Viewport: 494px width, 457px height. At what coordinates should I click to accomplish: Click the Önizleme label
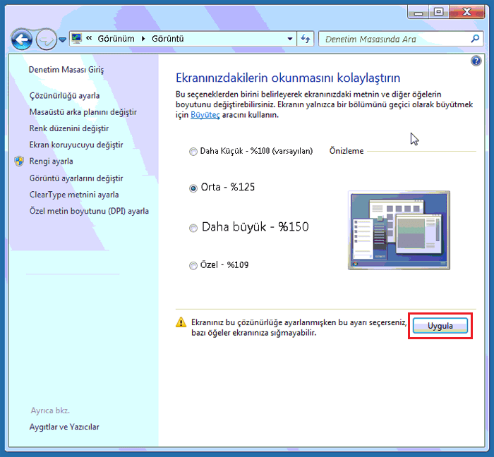point(347,151)
